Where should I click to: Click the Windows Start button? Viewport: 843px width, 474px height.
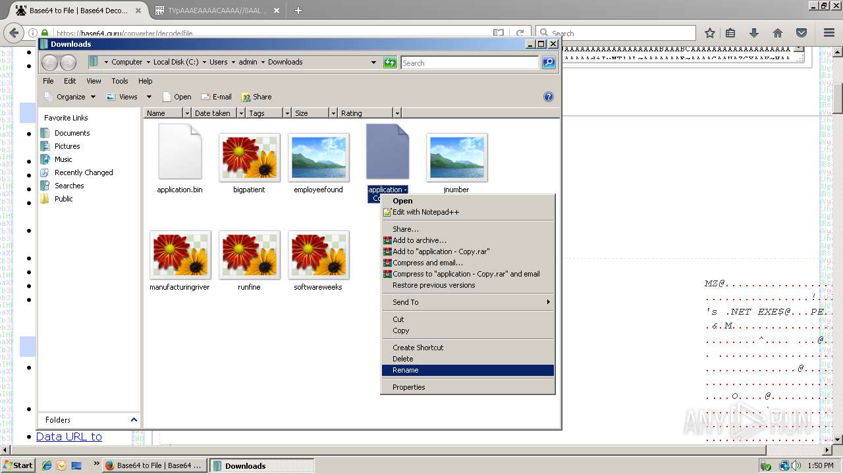coord(18,465)
